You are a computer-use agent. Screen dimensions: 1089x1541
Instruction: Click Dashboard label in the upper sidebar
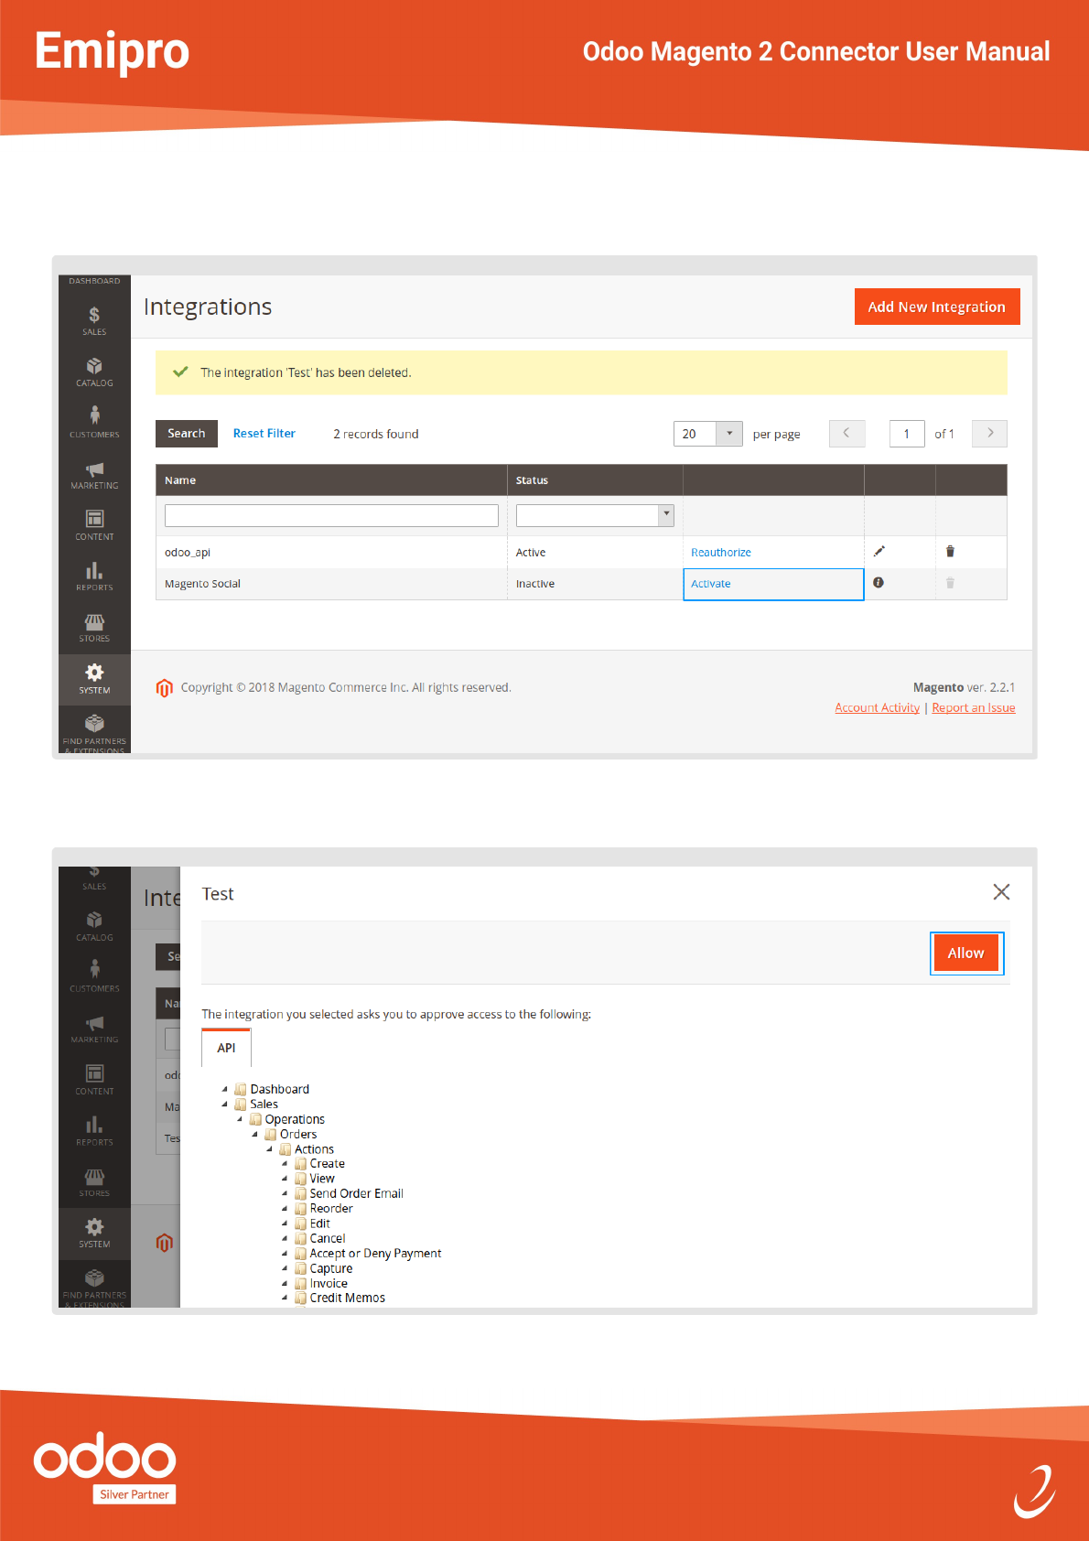[94, 281]
